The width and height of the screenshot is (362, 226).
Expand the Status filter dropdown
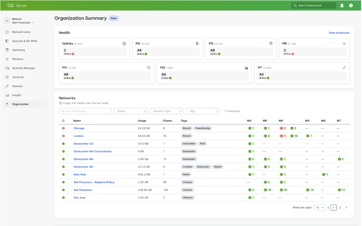(x=130, y=111)
